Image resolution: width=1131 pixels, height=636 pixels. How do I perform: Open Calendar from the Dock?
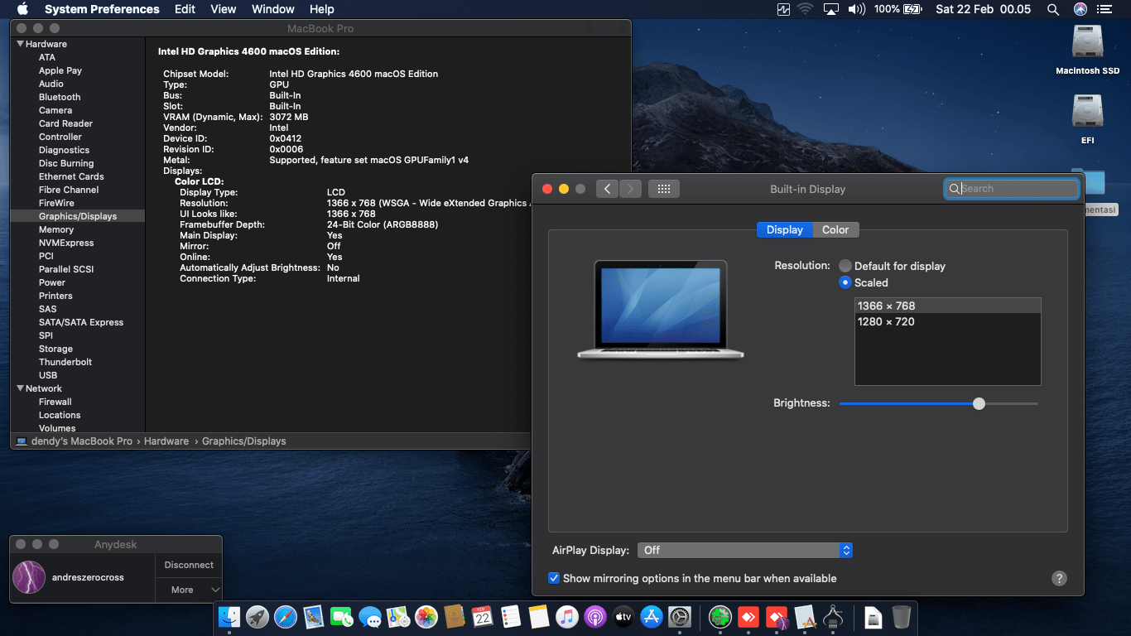click(x=482, y=616)
